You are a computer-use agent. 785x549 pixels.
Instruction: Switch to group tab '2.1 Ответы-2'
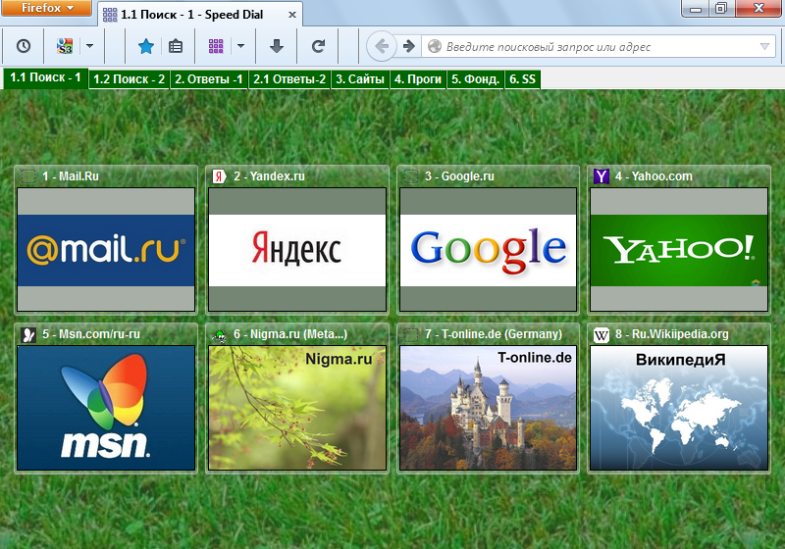click(x=289, y=79)
